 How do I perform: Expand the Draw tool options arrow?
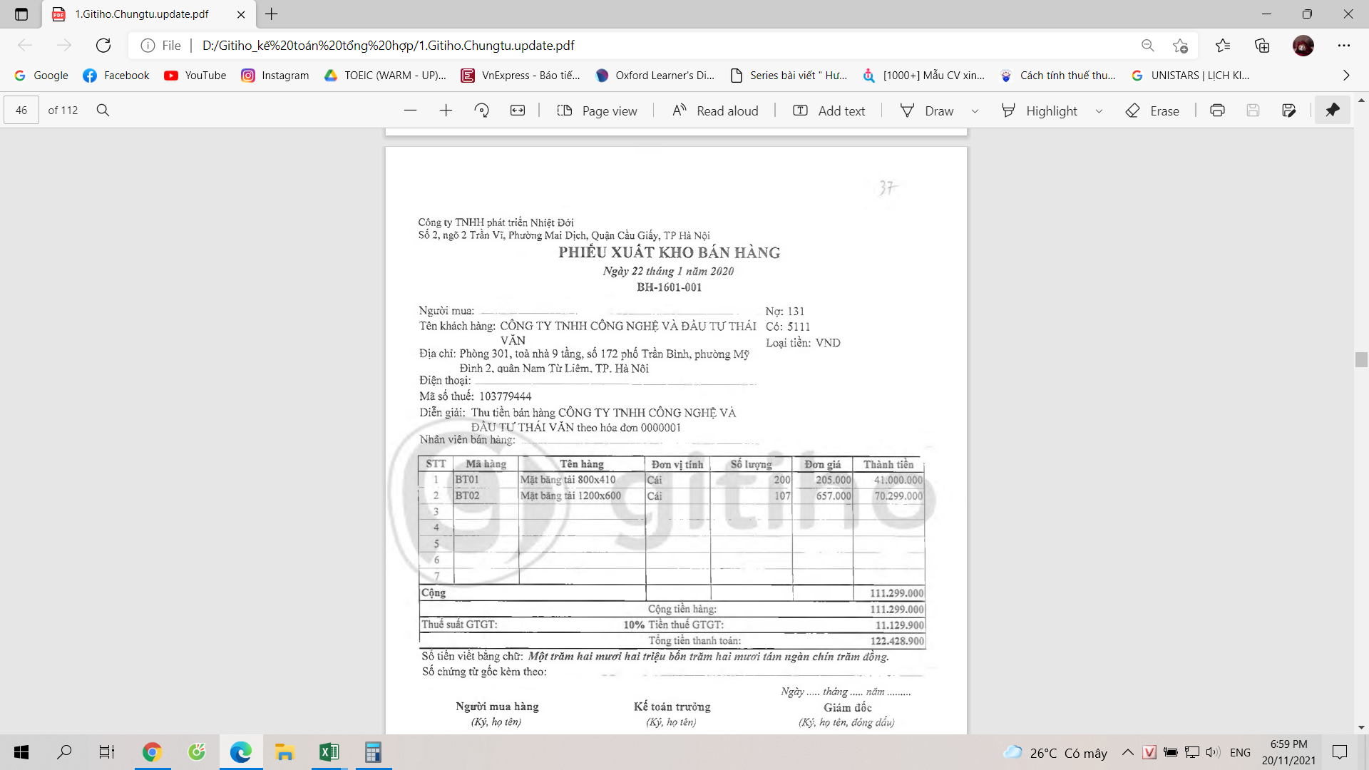click(x=975, y=111)
